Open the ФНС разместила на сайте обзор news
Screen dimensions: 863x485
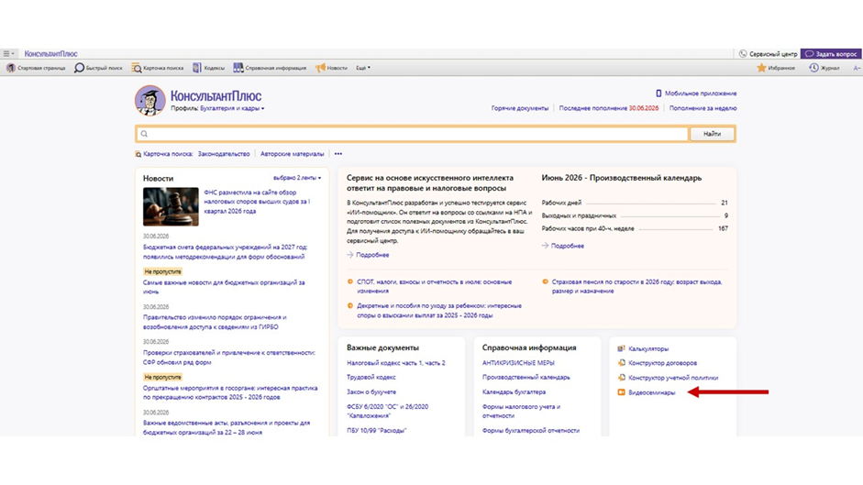pyautogui.click(x=257, y=202)
